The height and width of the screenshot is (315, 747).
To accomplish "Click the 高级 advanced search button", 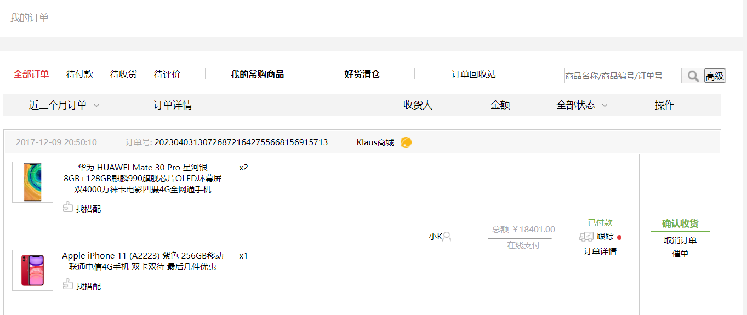I will click(x=715, y=76).
